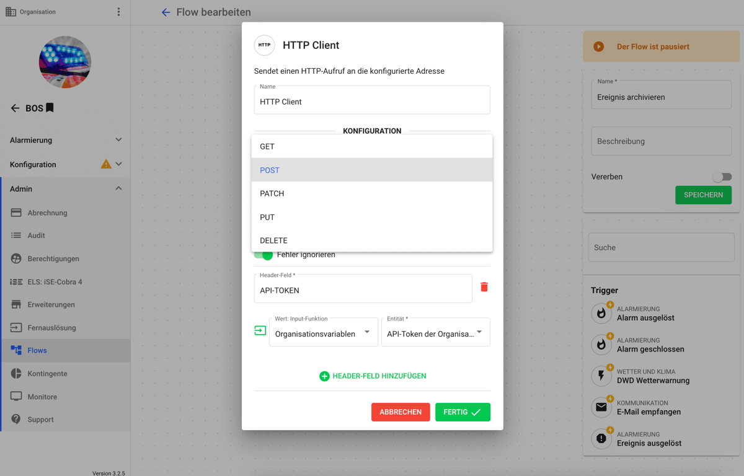Click the green input-function icon

[260, 331]
